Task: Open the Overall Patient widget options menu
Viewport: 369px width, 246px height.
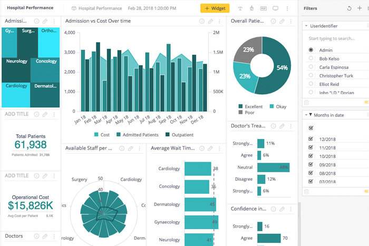Action: click(291, 21)
